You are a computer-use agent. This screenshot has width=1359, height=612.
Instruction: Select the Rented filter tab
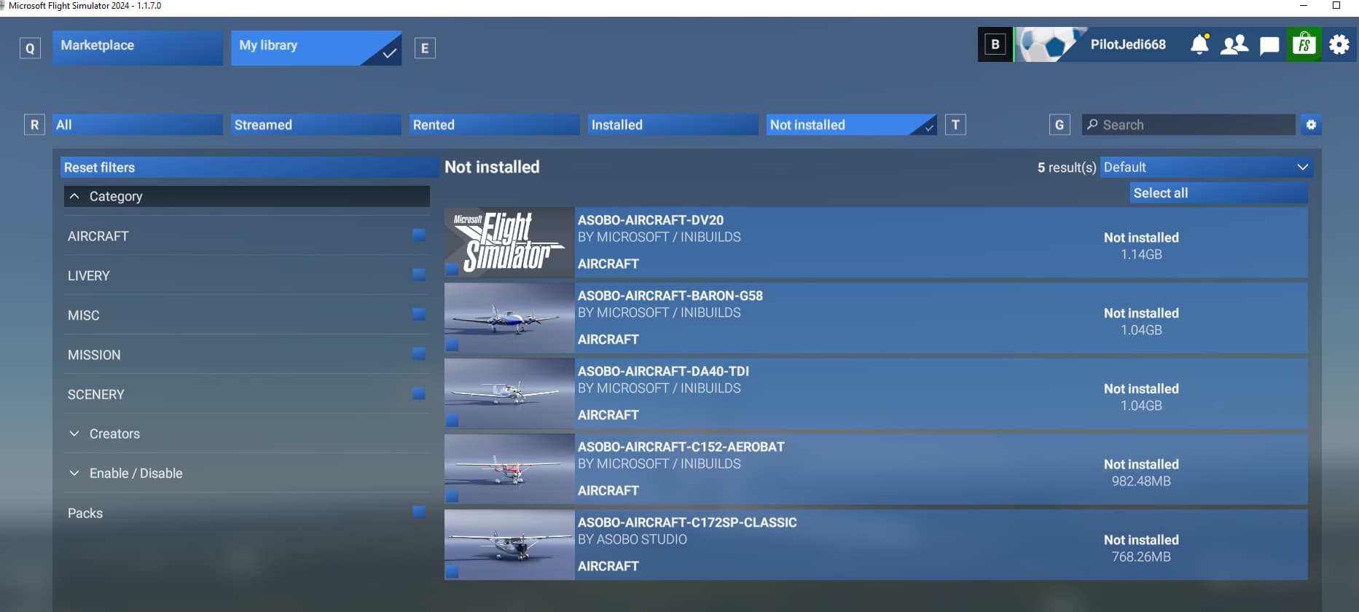[x=495, y=125]
